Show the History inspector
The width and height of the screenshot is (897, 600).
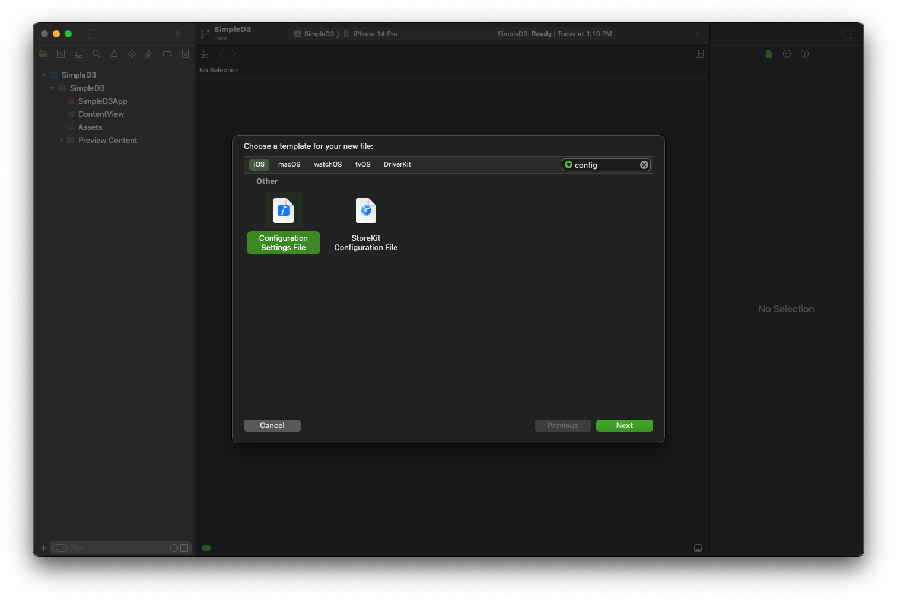click(787, 54)
